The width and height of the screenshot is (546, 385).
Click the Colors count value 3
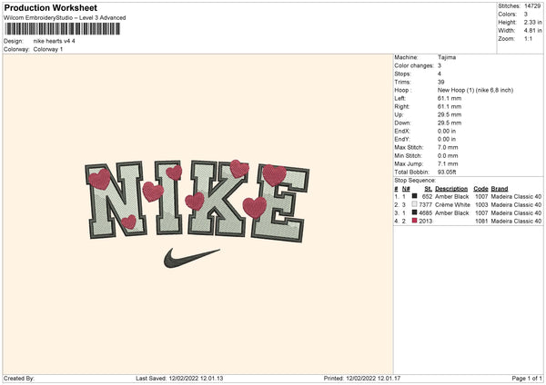(x=526, y=15)
